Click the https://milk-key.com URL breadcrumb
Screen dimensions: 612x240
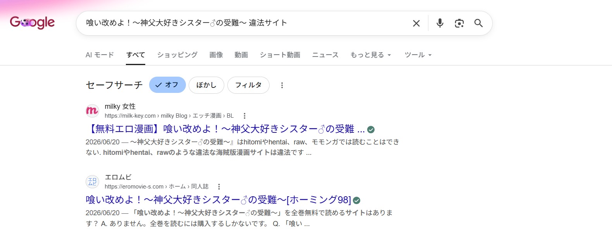169,116
